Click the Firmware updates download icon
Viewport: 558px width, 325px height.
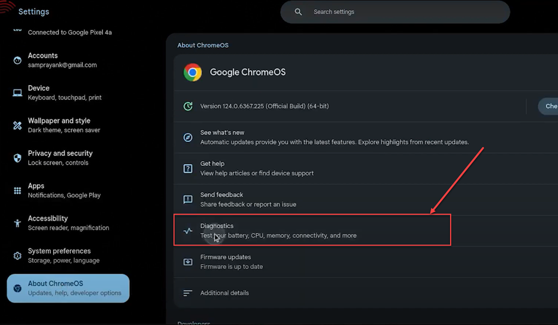point(188,262)
